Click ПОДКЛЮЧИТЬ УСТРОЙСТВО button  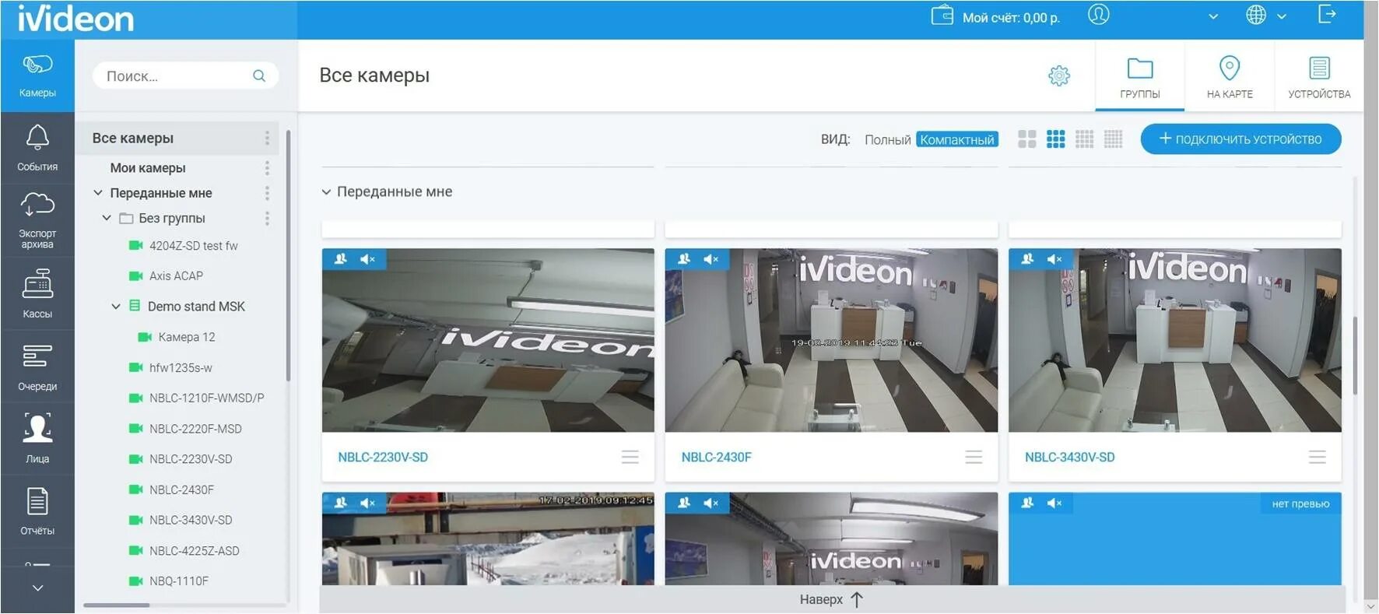tap(1241, 139)
